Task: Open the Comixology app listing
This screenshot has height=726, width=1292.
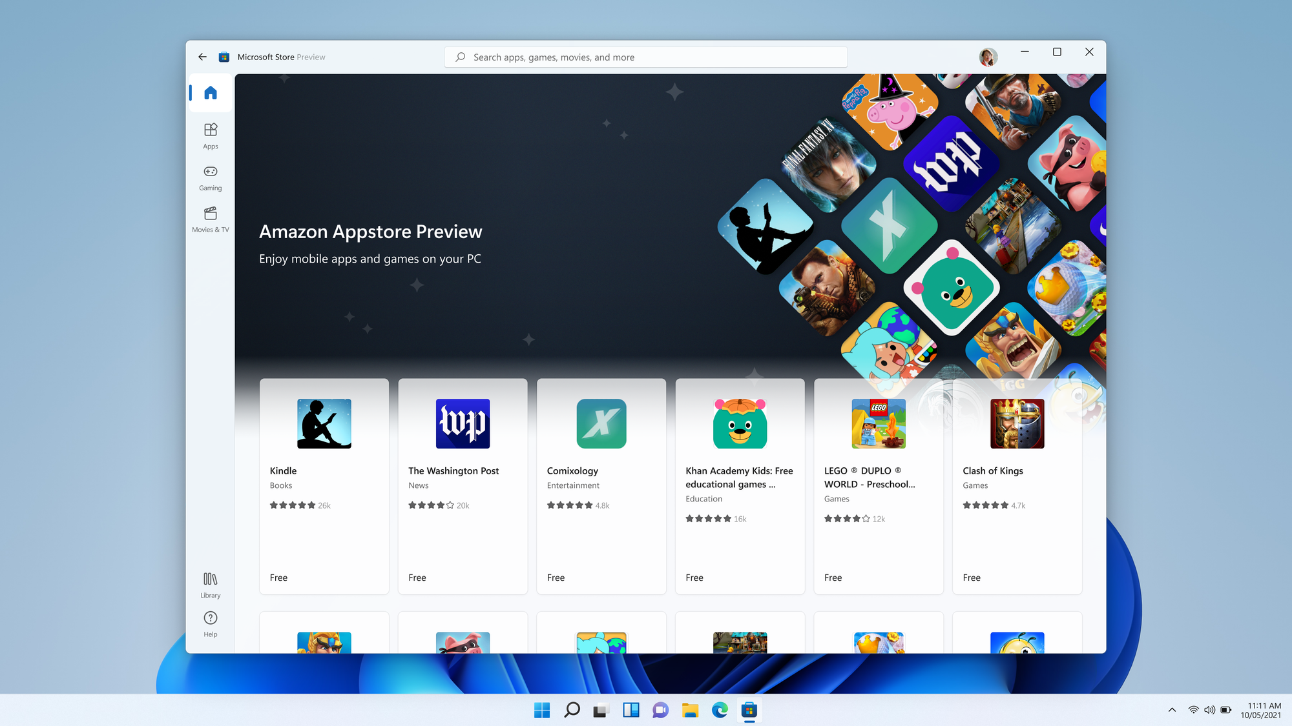Action: click(x=601, y=486)
